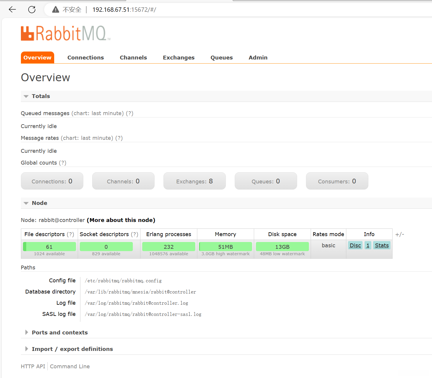Viewport: 432px width, 378px height.
Task: Click the Memory usage bar showing 51MB
Action: coord(226,247)
